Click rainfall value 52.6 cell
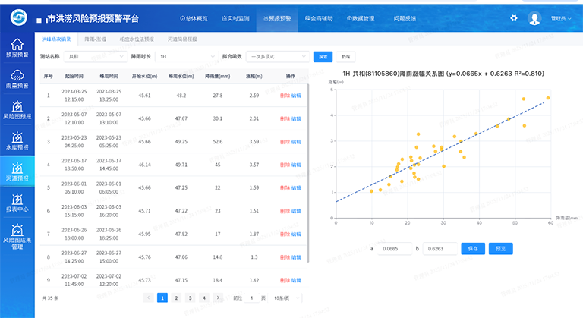Viewport: 583px width, 318px height. click(218, 142)
